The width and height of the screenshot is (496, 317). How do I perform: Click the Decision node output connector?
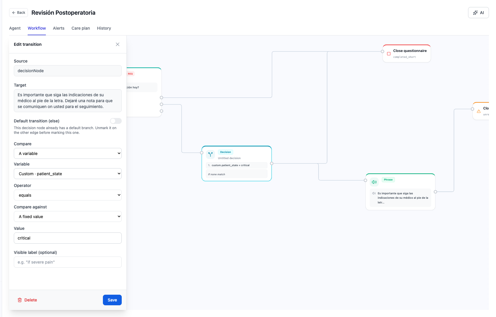[x=272, y=163]
